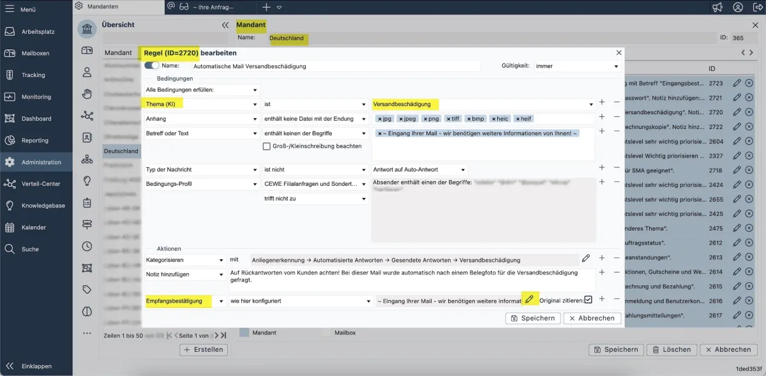This screenshot has width=766, height=376.
Task: Click the person user icon in strip
Action: coord(87,72)
